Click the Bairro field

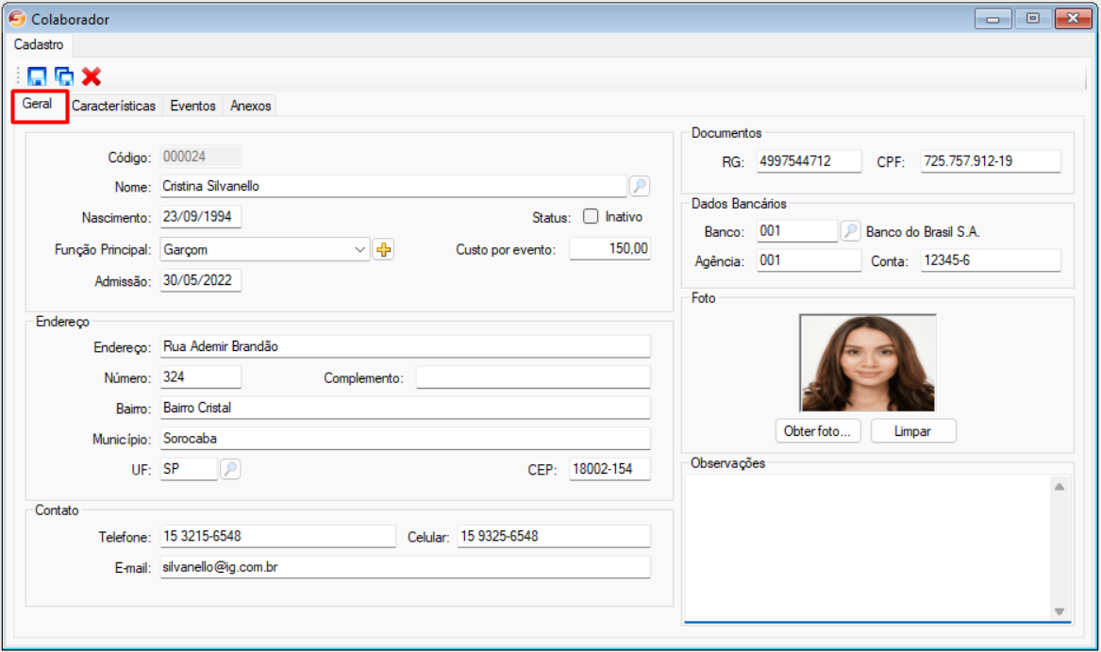pos(405,409)
